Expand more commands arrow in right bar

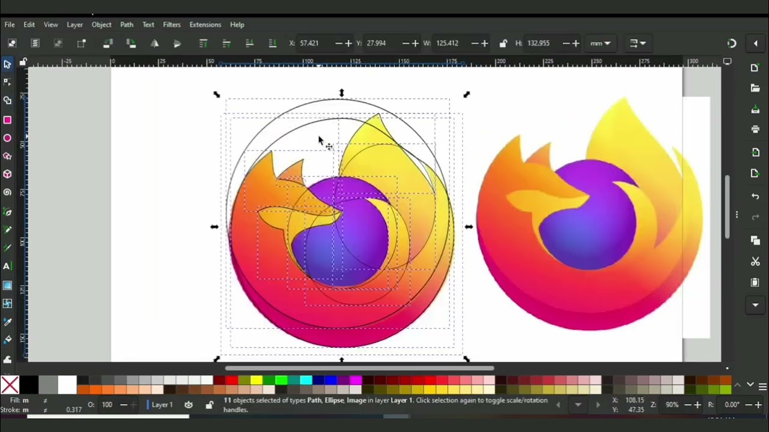coord(755,305)
